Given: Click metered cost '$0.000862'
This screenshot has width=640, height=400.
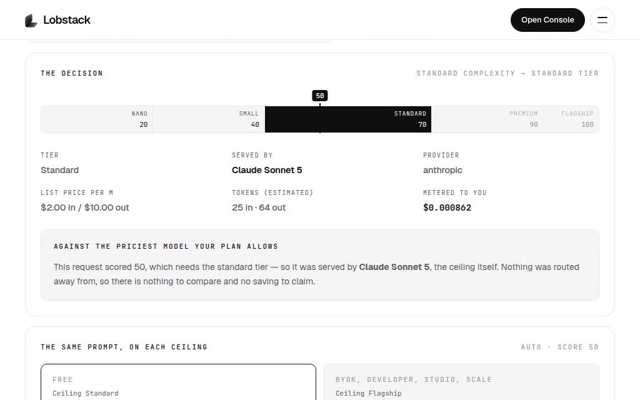Looking at the screenshot, I should 447,207.
